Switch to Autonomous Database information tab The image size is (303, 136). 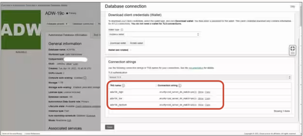point(68,35)
